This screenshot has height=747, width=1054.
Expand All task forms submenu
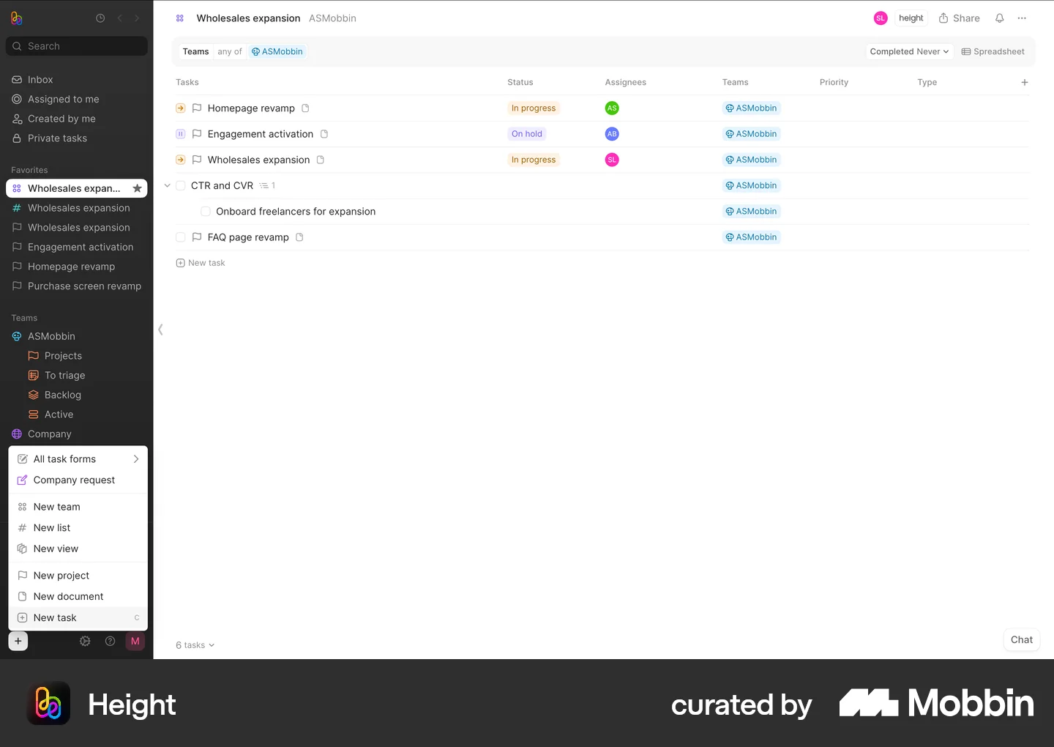coord(78,459)
